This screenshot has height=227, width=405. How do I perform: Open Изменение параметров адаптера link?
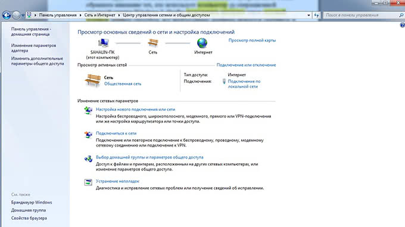tap(33, 48)
